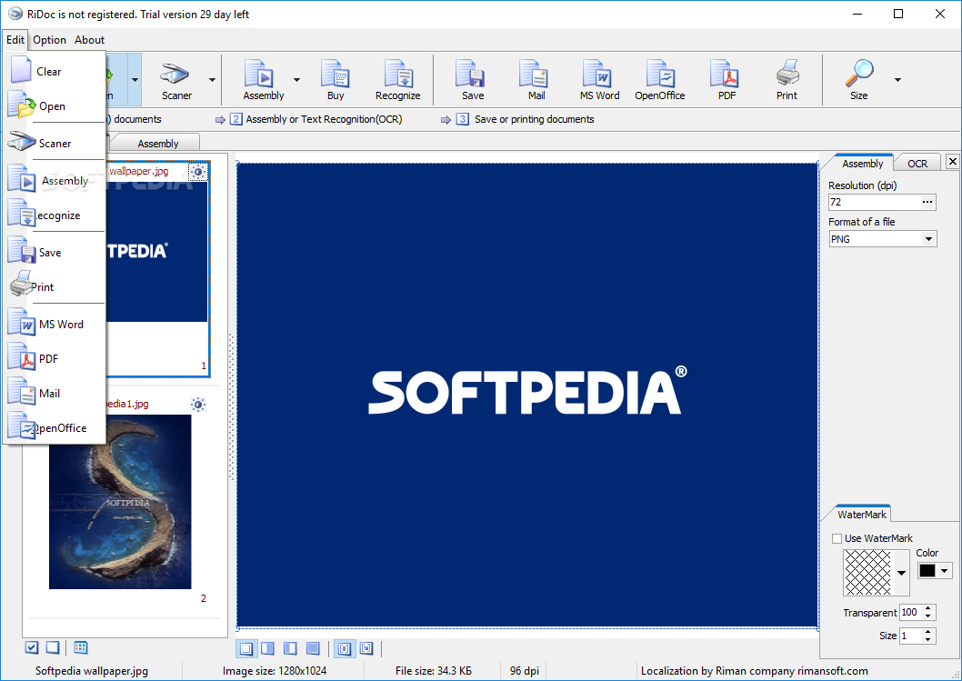Select the WaterMark tab
The height and width of the screenshot is (681, 962).
pyautogui.click(x=861, y=515)
